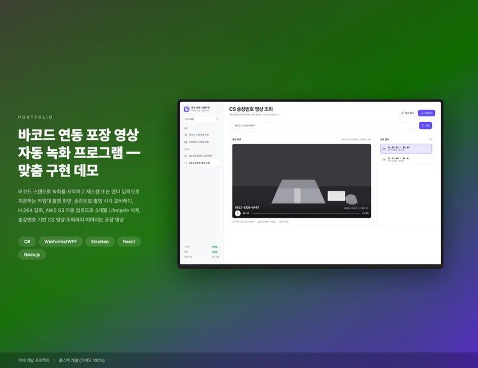Click the scanner status green badge in the sidebar
Viewport: 478px width, 368px height.
215,247
